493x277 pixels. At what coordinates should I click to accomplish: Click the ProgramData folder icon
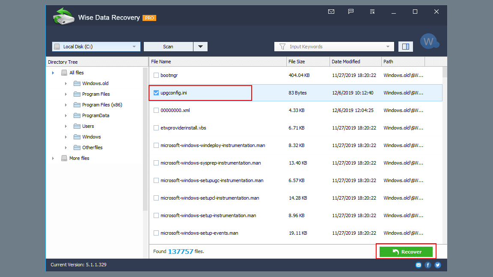click(77, 115)
